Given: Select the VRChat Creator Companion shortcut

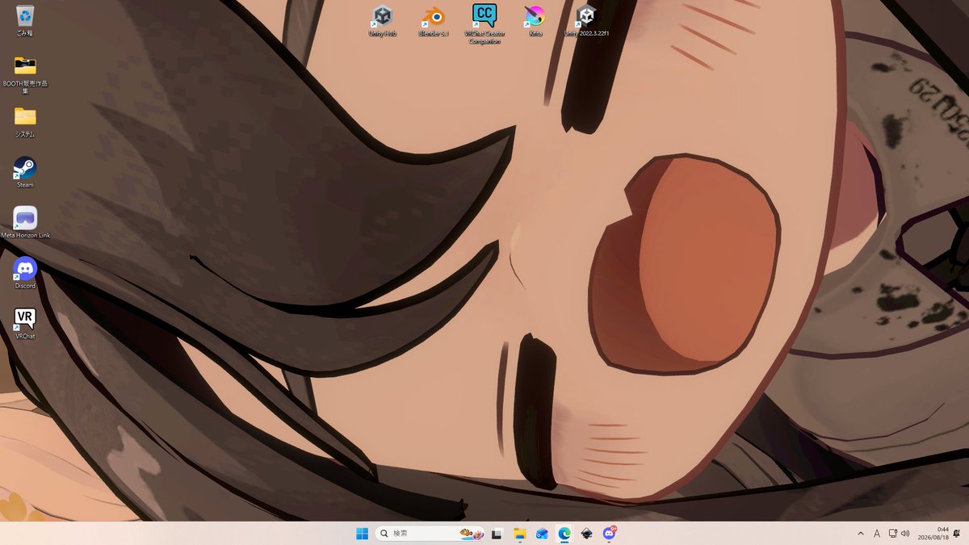Looking at the screenshot, I should coord(484,23).
